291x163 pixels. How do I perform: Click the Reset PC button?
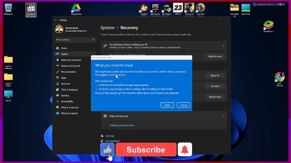tap(215, 76)
